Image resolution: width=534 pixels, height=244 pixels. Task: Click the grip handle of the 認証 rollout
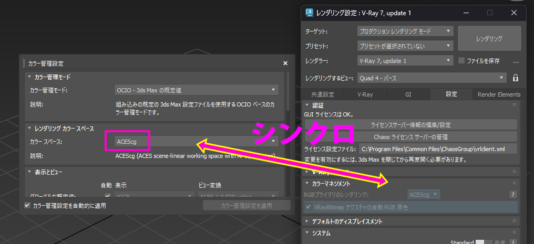(514, 105)
